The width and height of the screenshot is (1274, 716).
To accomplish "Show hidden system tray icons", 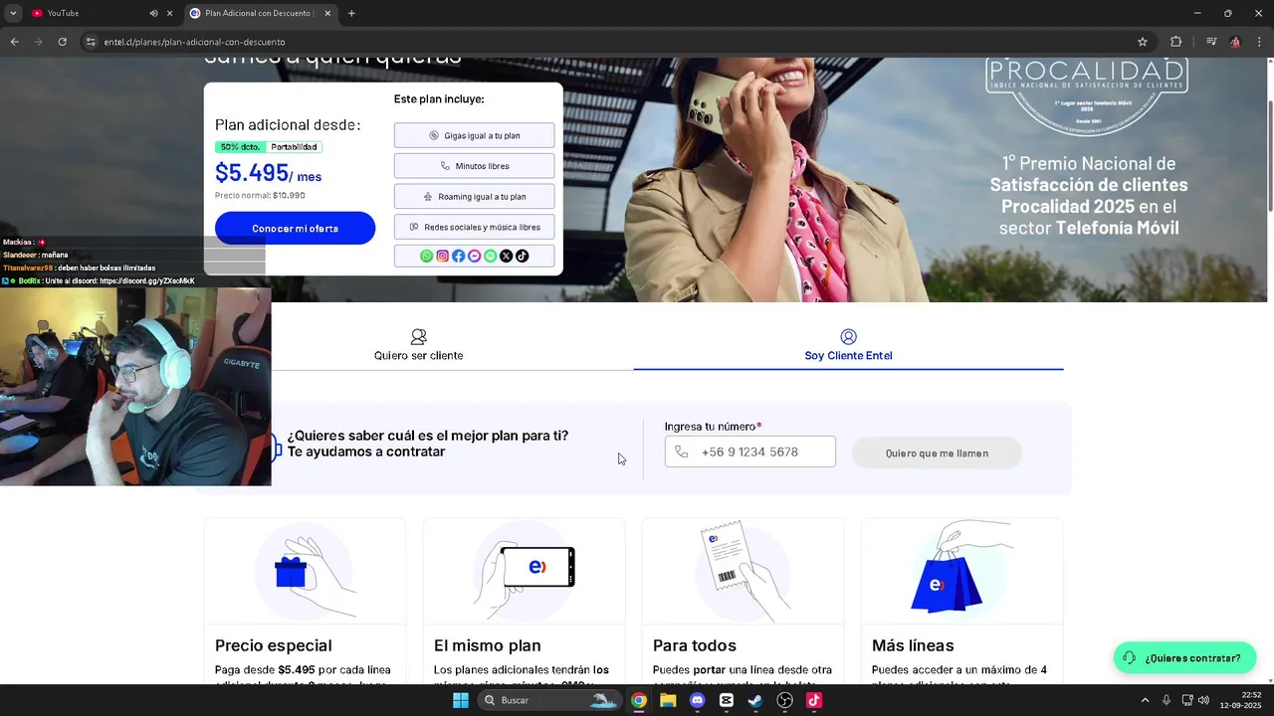I will coord(1145,700).
